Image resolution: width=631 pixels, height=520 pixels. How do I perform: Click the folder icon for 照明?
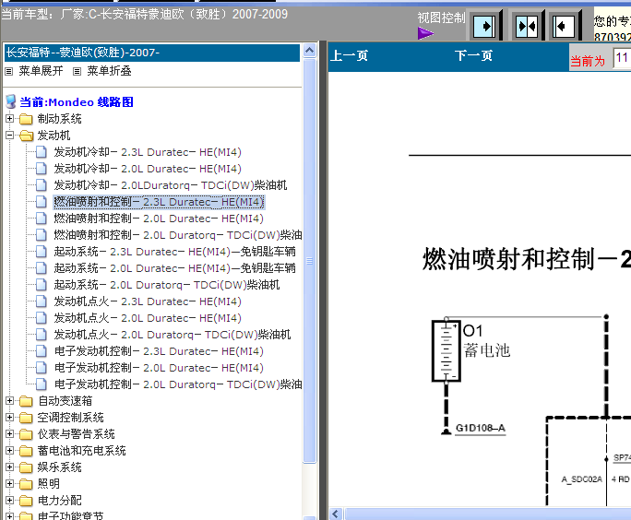point(26,484)
